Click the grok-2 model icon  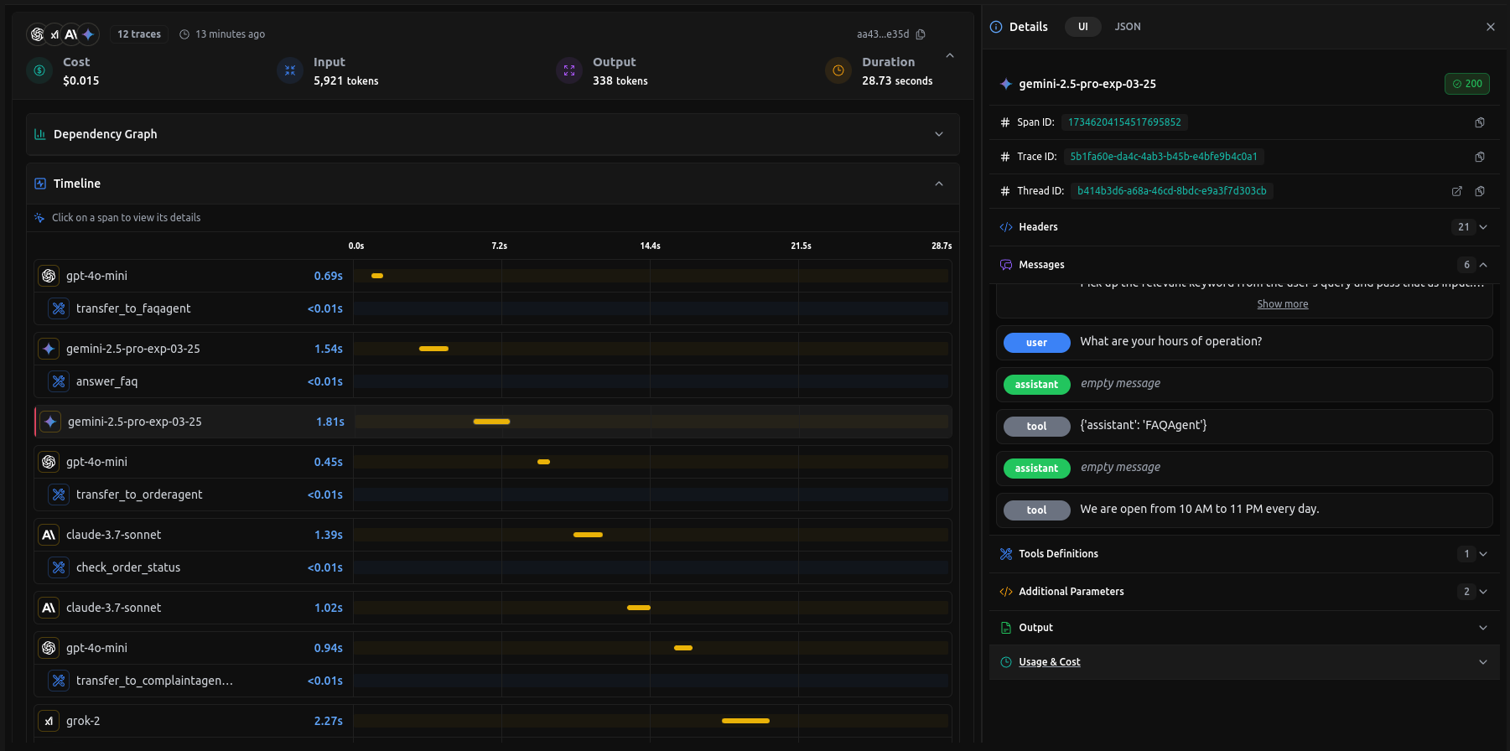(x=49, y=721)
